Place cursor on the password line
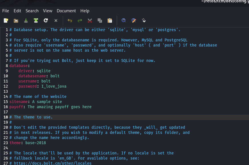Screen dimensions: 249x165 [42, 86]
